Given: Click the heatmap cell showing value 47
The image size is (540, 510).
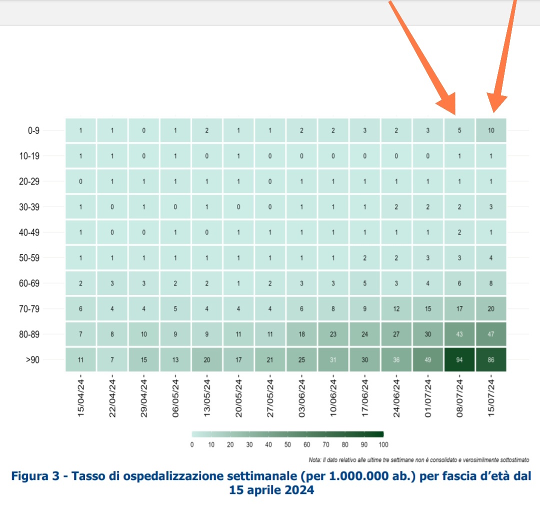Looking at the screenshot, I should 491,334.
